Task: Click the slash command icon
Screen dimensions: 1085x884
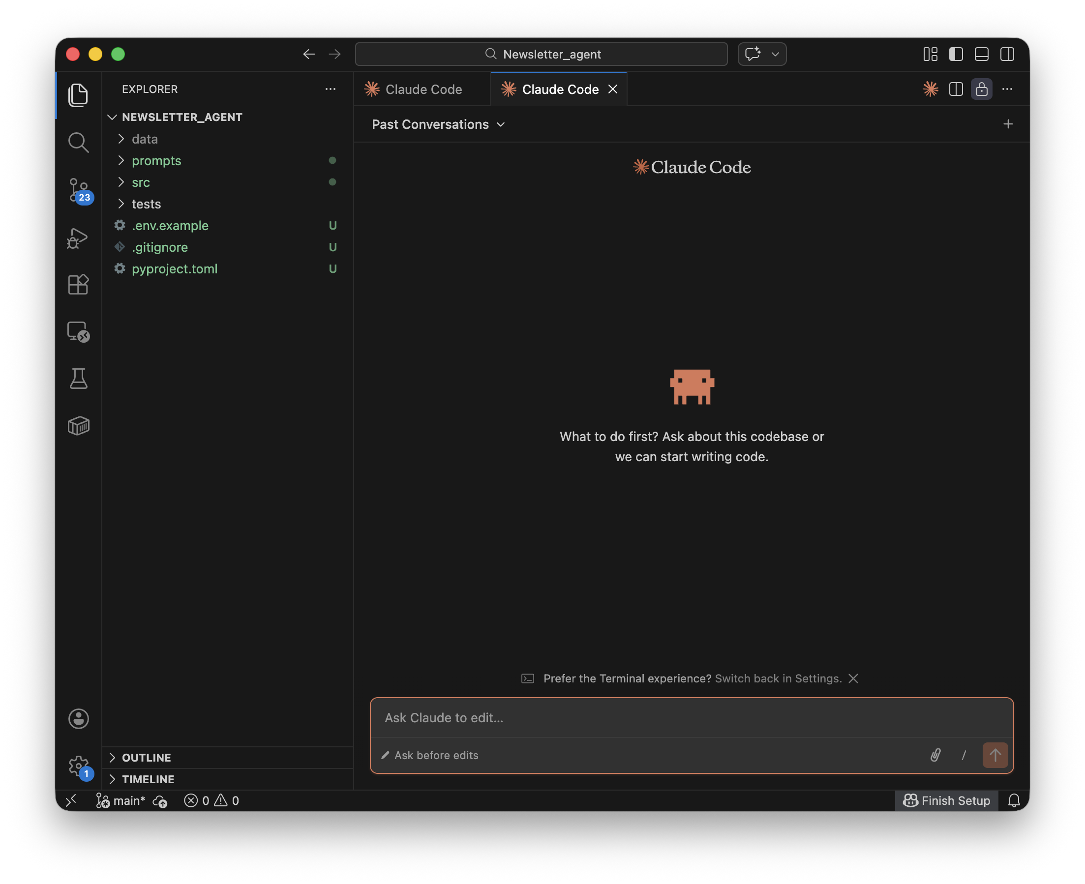Action: tap(964, 755)
